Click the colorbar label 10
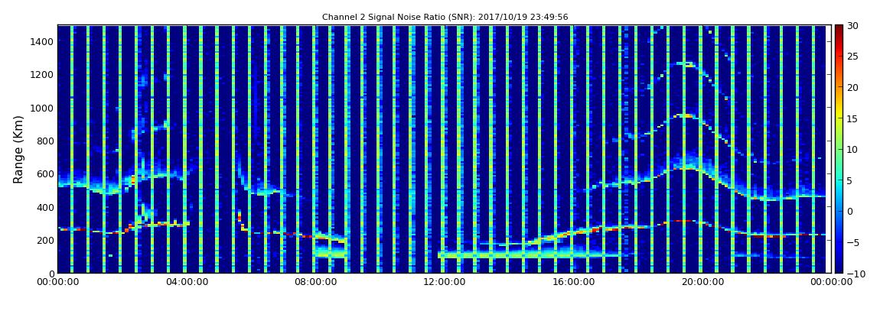This screenshot has width=880, height=311. (853, 150)
